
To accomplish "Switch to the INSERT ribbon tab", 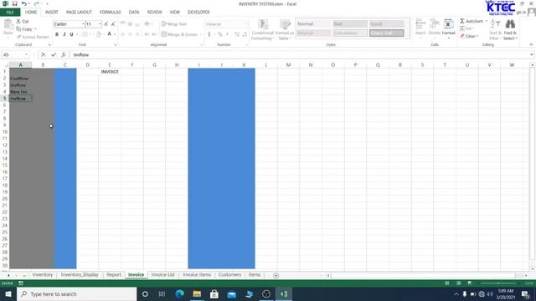I will tap(52, 13).
